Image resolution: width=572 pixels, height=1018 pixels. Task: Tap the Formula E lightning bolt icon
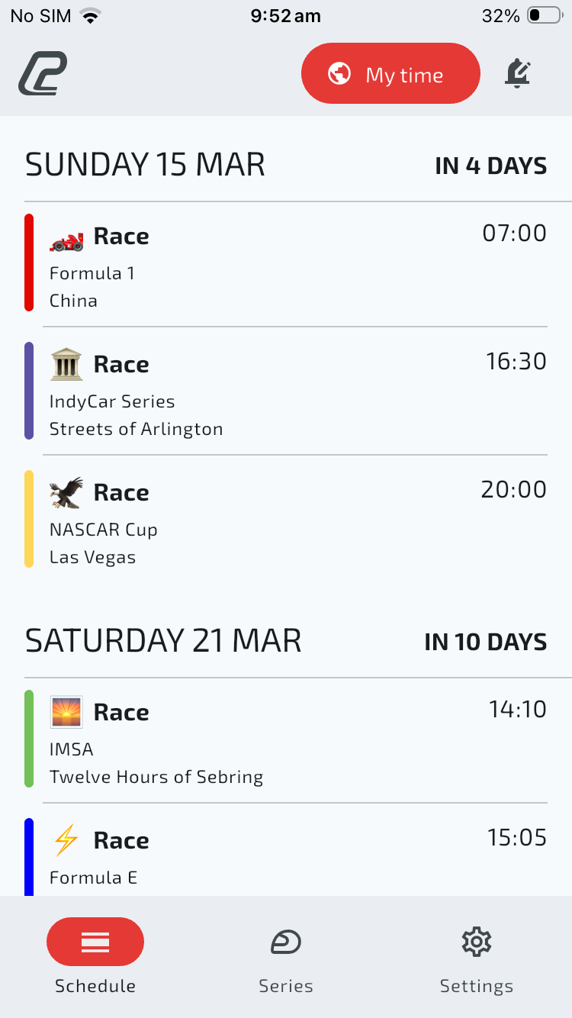point(66,840)
